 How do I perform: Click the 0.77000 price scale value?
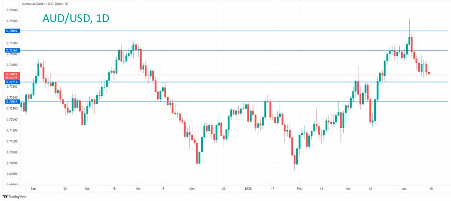pos(12,10)
